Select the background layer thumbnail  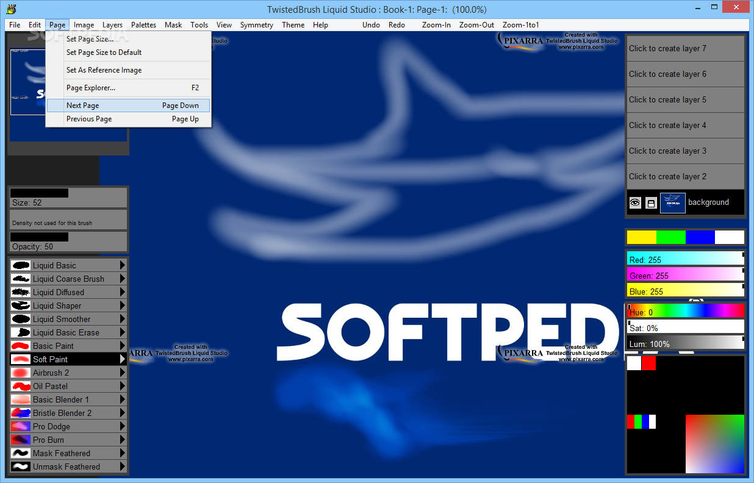673,202
